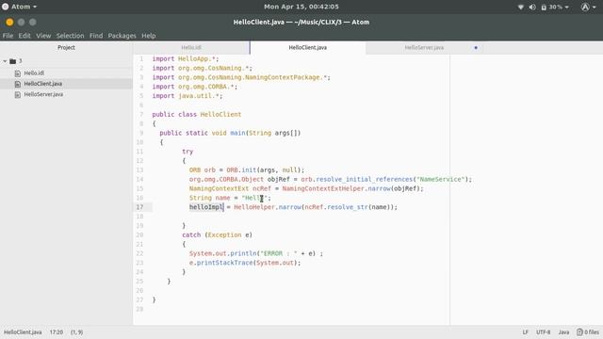The width and height of the screenshot is (603, 339).
Task: Click the modified dot on HelloServer.java tab
Action: point(476,48)
